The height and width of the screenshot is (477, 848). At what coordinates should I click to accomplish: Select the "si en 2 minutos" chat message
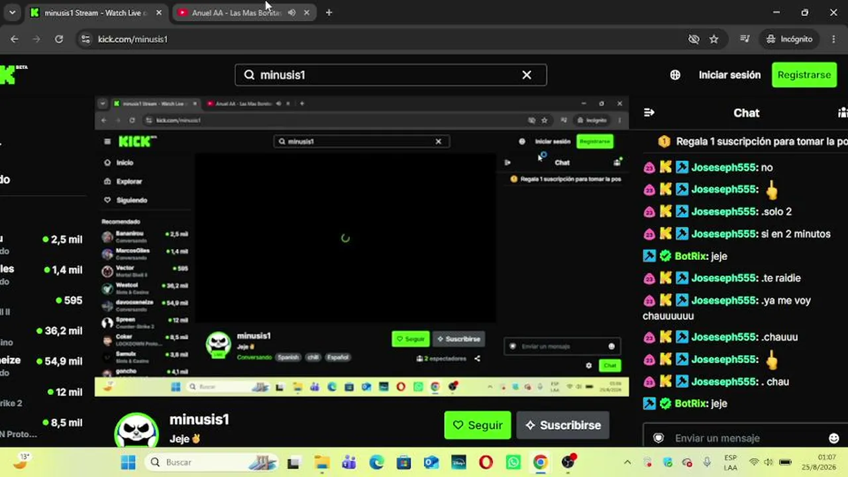795,234
